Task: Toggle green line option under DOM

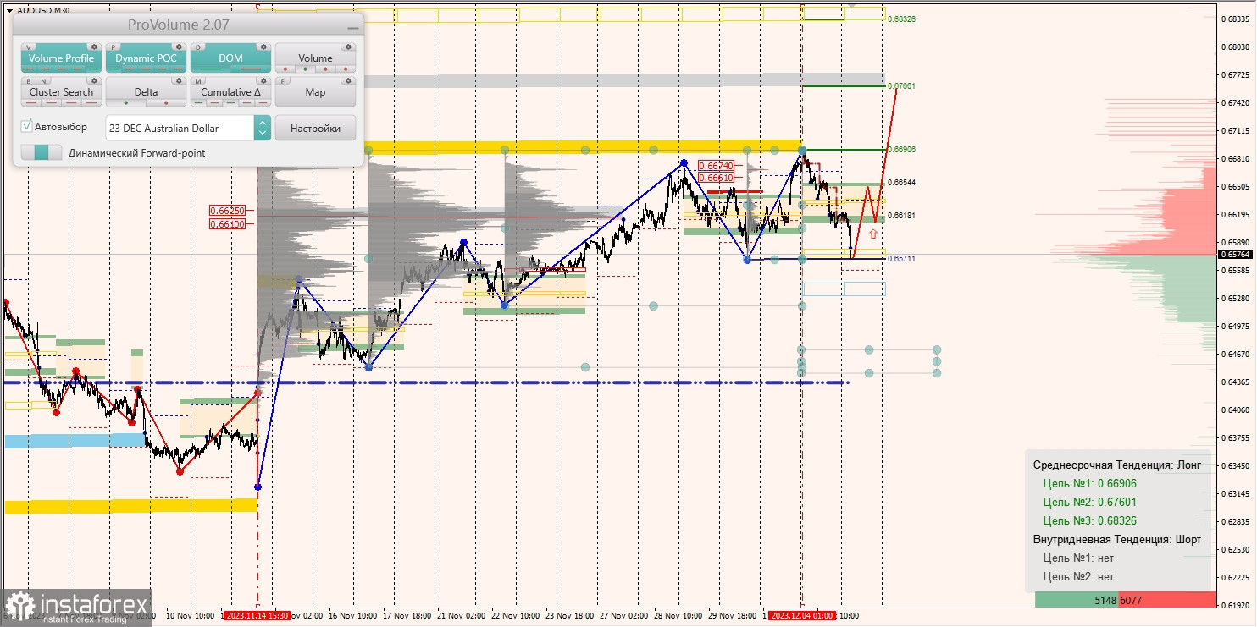Action: [210, 69]
